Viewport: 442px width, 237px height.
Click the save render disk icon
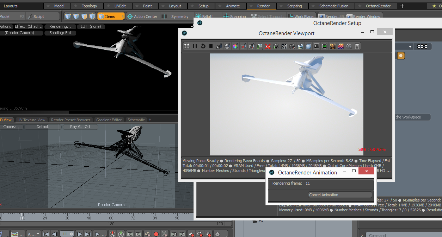pyautogui.click(x=300, y=46)
